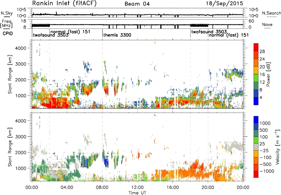Click the 'Velocity [m s-1]' colorbar label
Viewport: 281px width, 195px height.
pos(277,147)
